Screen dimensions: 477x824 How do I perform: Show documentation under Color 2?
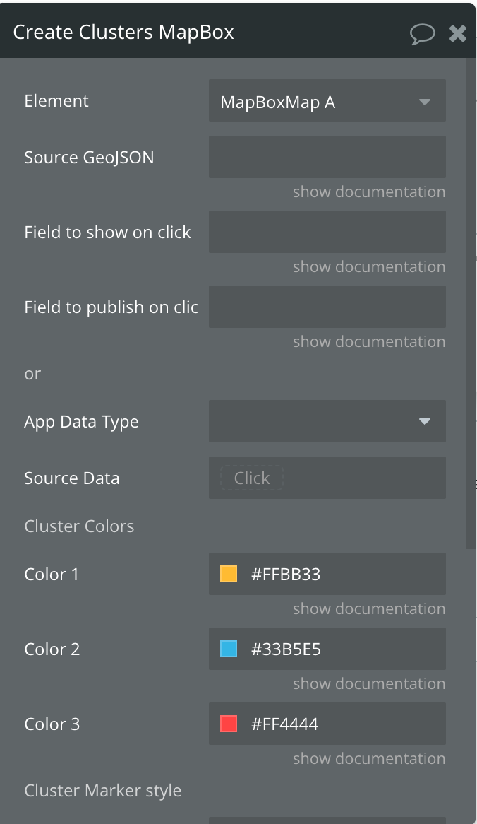coord(369,683)
